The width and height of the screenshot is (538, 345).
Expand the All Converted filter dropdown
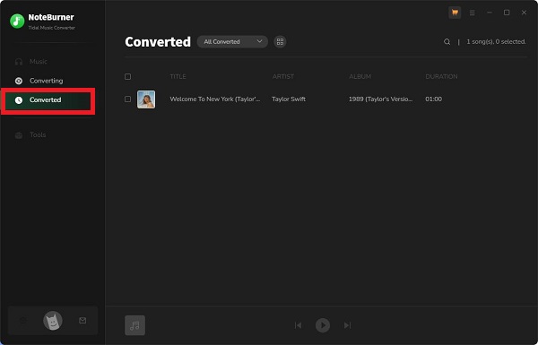[x=232, y=42]
